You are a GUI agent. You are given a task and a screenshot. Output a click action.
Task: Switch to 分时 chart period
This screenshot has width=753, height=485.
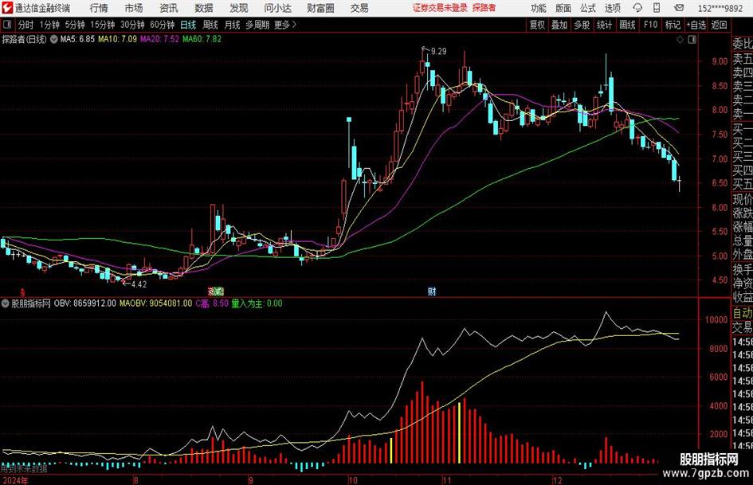[x=25, y=25]
